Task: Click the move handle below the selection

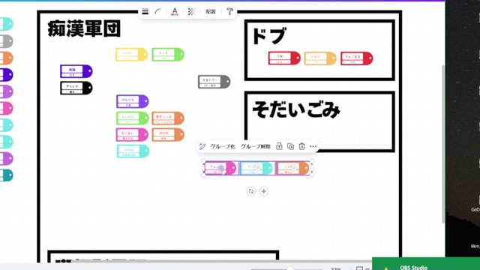Action: coord(263,191)
